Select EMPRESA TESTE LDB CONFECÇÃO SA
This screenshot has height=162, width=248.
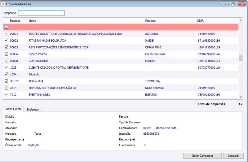(x=52, y=88)
